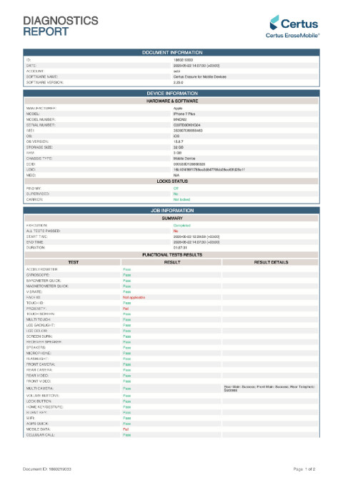
Task: Select the Fail result for Mobile Data
Action: 125,429
